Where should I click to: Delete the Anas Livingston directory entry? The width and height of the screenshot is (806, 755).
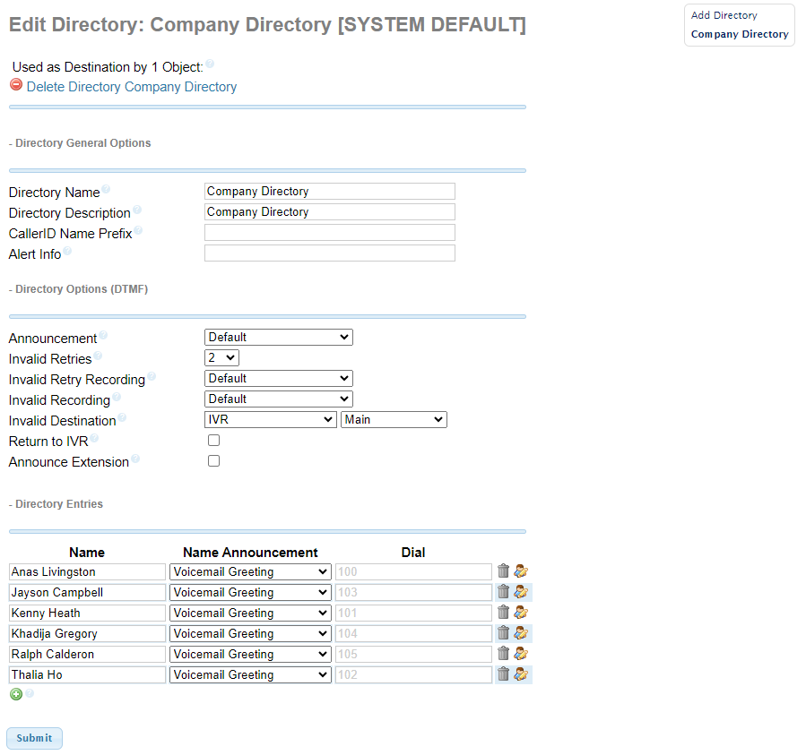503,571
